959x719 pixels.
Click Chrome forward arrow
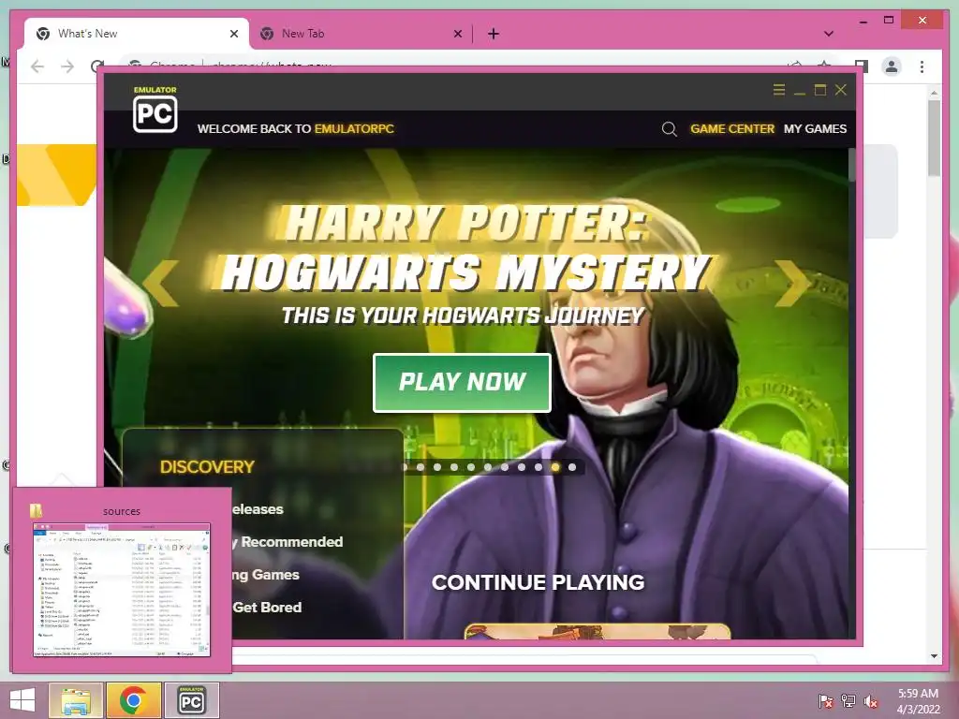point(67,66)
